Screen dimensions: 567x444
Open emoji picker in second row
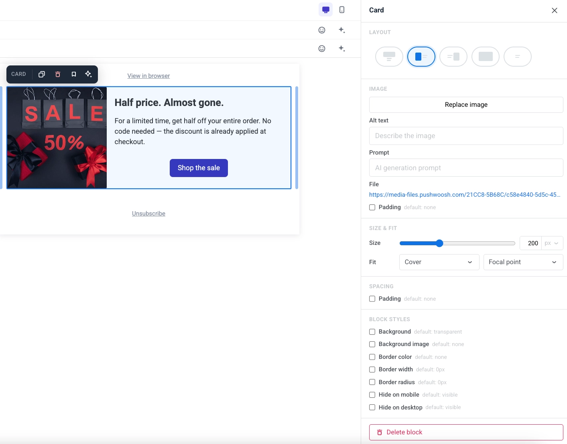click(x=322, y=49)
